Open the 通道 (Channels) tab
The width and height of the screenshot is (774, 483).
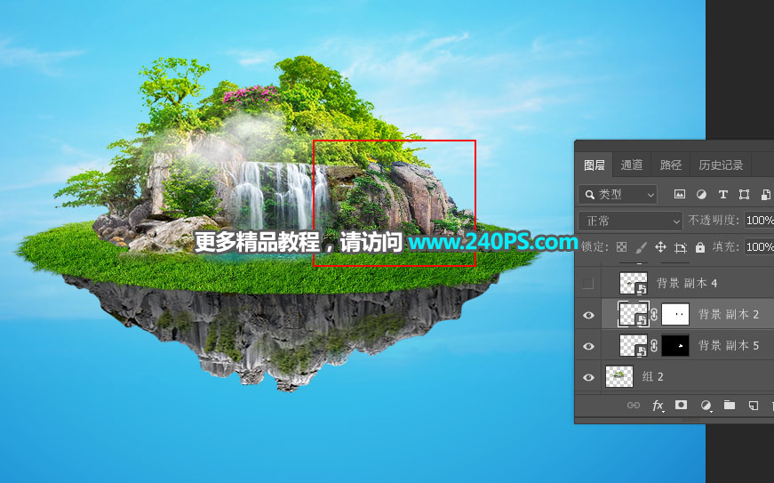point(632,165)
